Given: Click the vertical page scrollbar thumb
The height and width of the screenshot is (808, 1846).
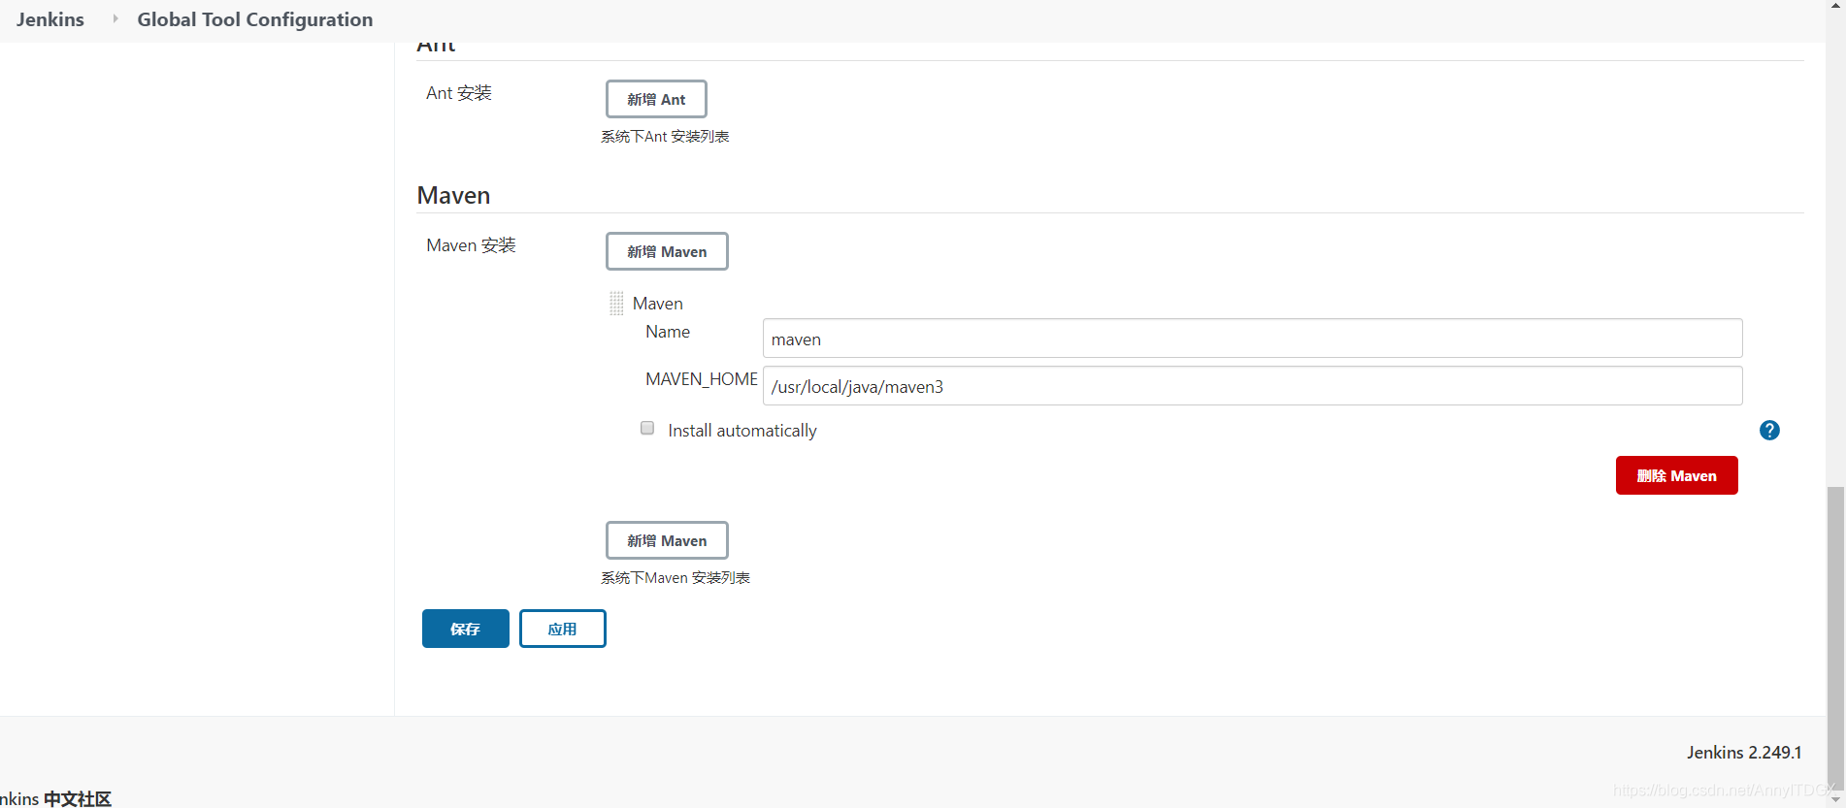Looking at the screenshot, I should coord(1835,636).
